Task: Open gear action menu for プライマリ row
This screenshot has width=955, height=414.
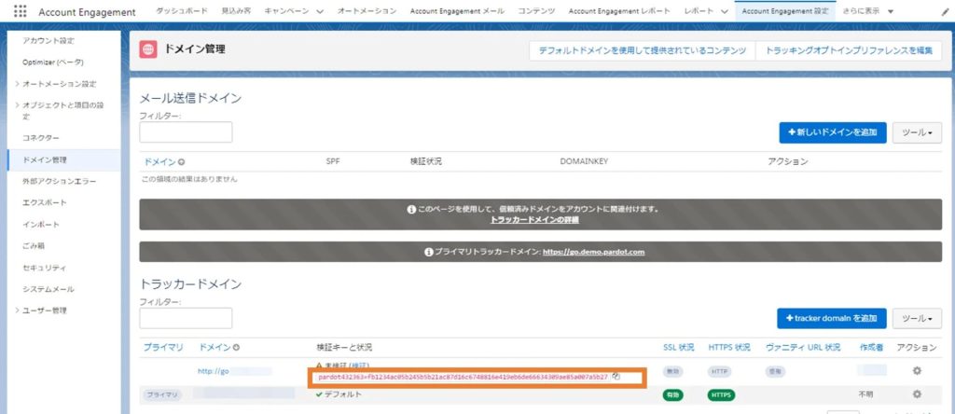Action: point(917,393)
